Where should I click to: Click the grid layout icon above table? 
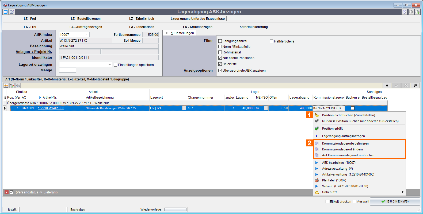point(6,86)
